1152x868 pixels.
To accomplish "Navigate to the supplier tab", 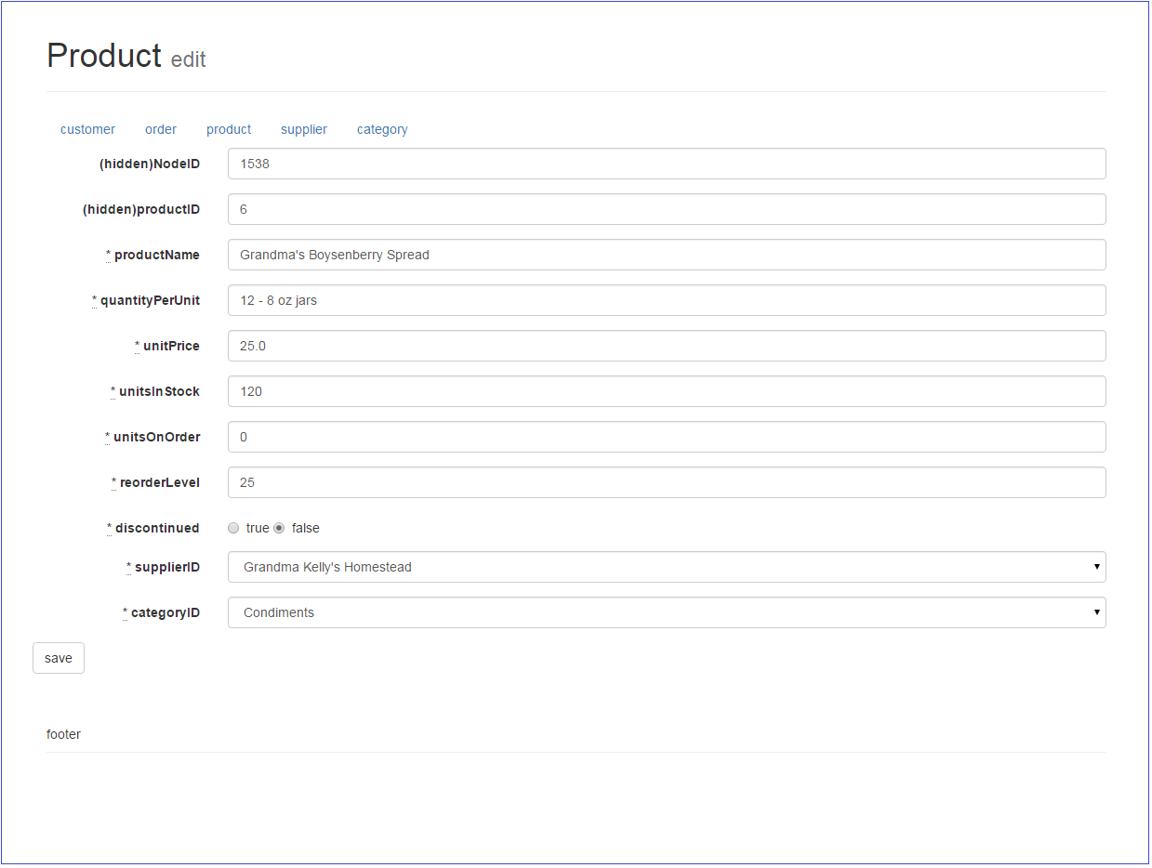I will tap(303, 129).
